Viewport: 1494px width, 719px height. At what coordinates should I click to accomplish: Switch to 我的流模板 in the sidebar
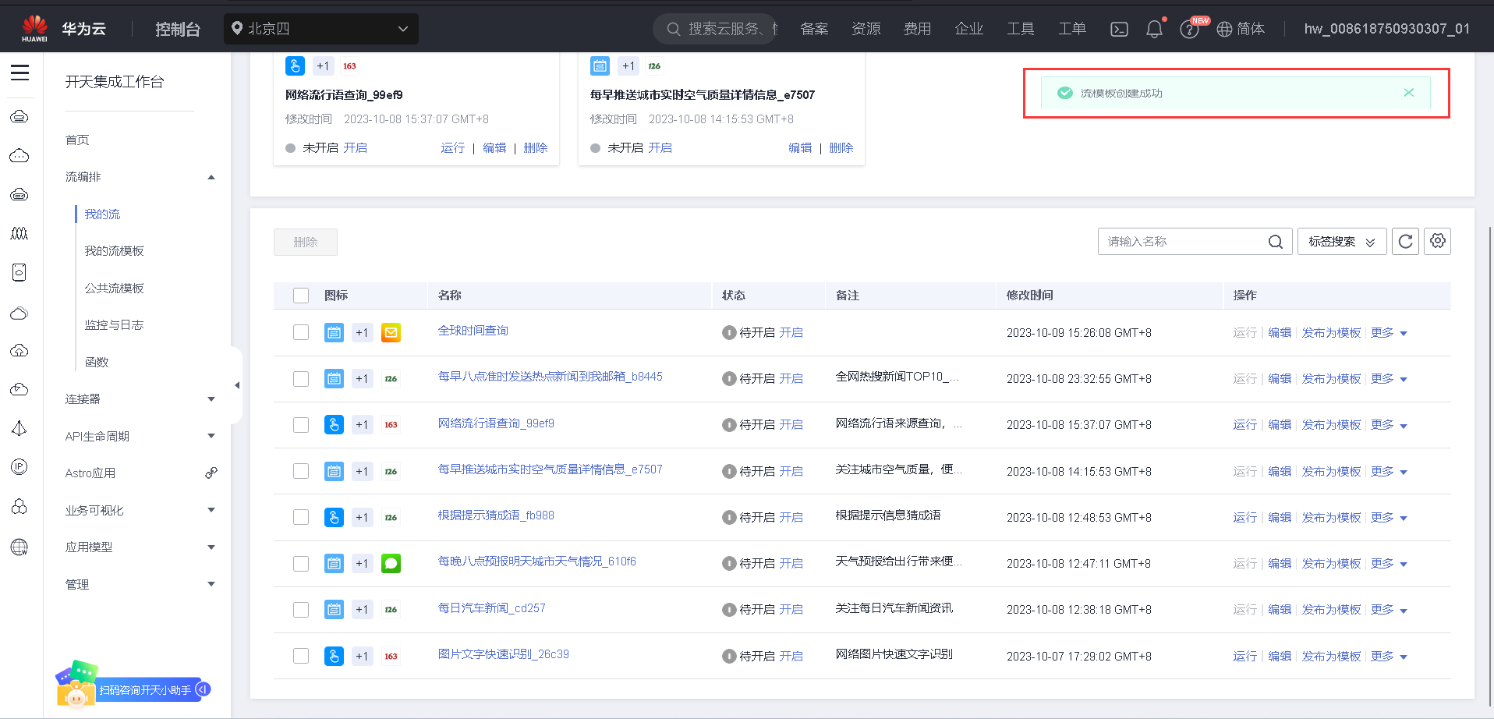click(113, 250)
